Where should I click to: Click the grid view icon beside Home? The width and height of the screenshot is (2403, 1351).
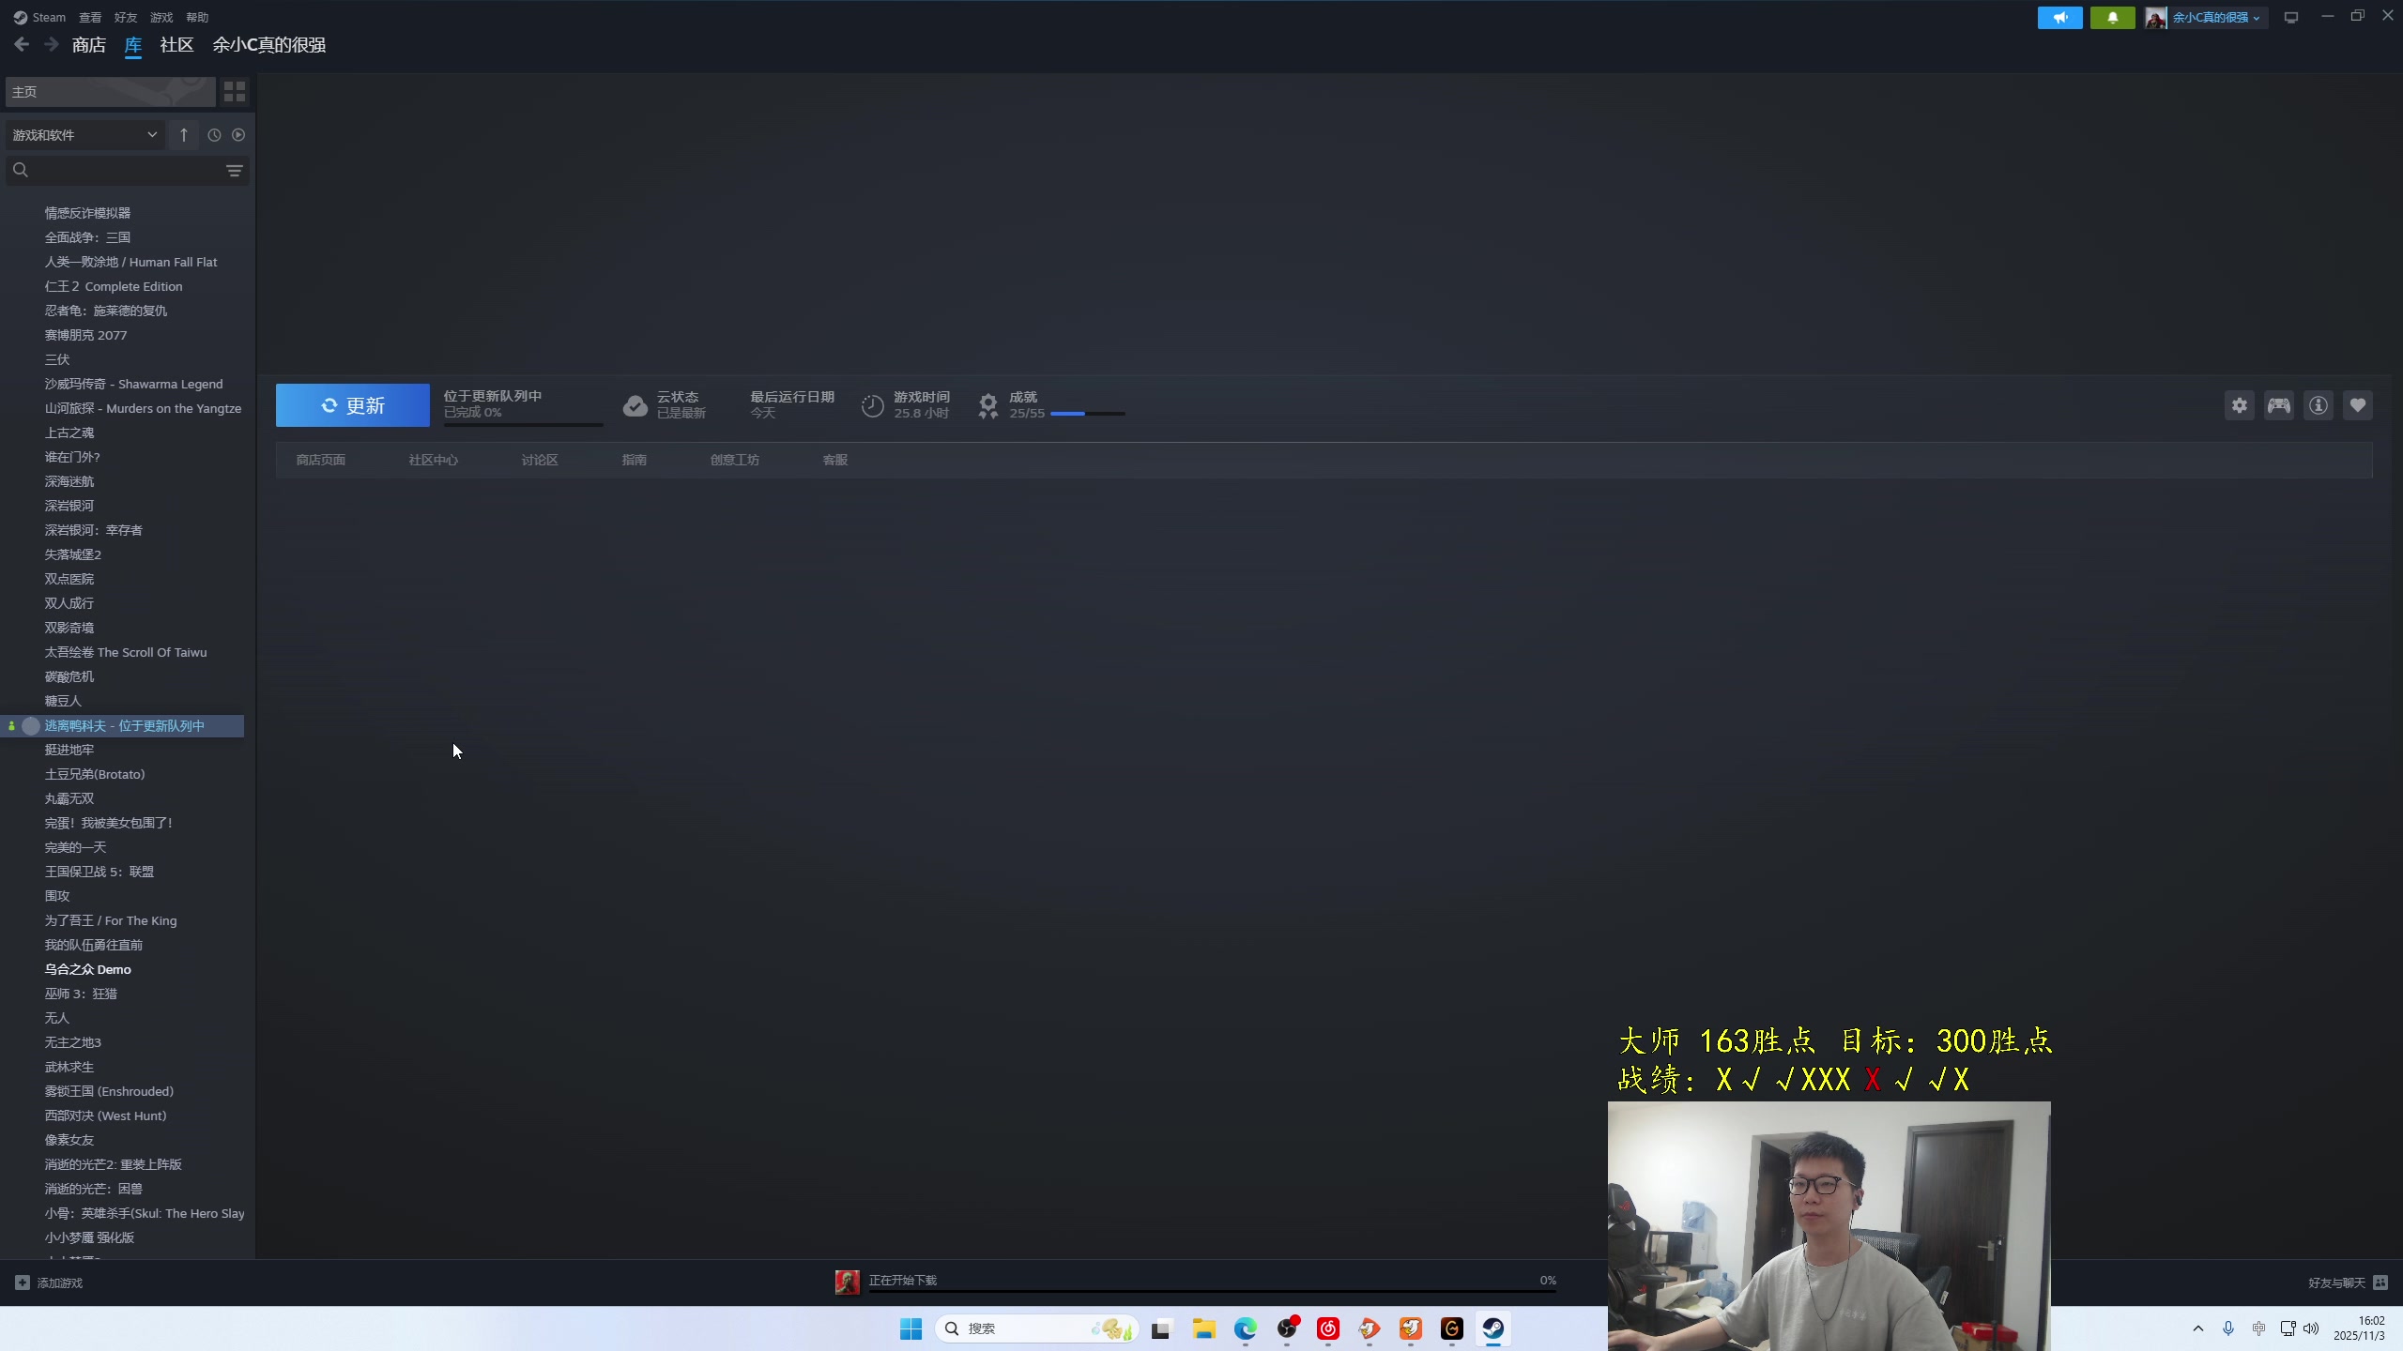pyautogui.click(x=234, y=91)
